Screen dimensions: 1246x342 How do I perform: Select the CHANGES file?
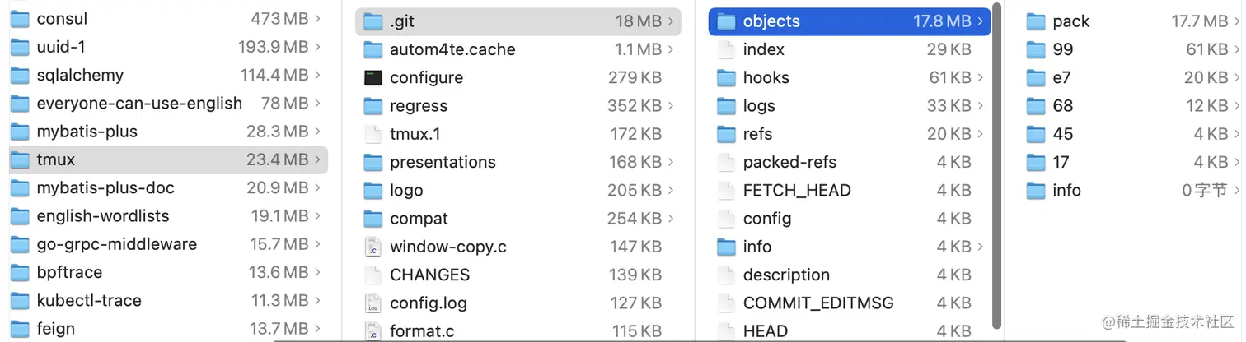tap(429, 275)
